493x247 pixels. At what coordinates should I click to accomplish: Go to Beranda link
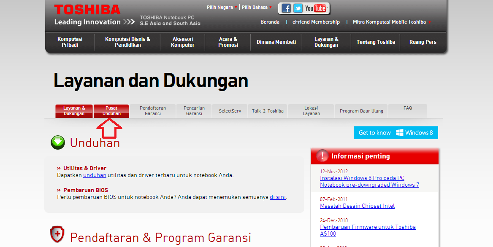click(270, 22)
